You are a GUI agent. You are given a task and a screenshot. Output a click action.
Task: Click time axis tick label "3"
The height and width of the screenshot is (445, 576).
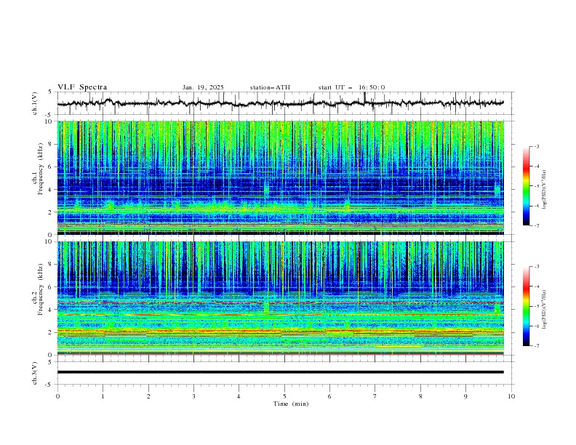coord(193,396)
